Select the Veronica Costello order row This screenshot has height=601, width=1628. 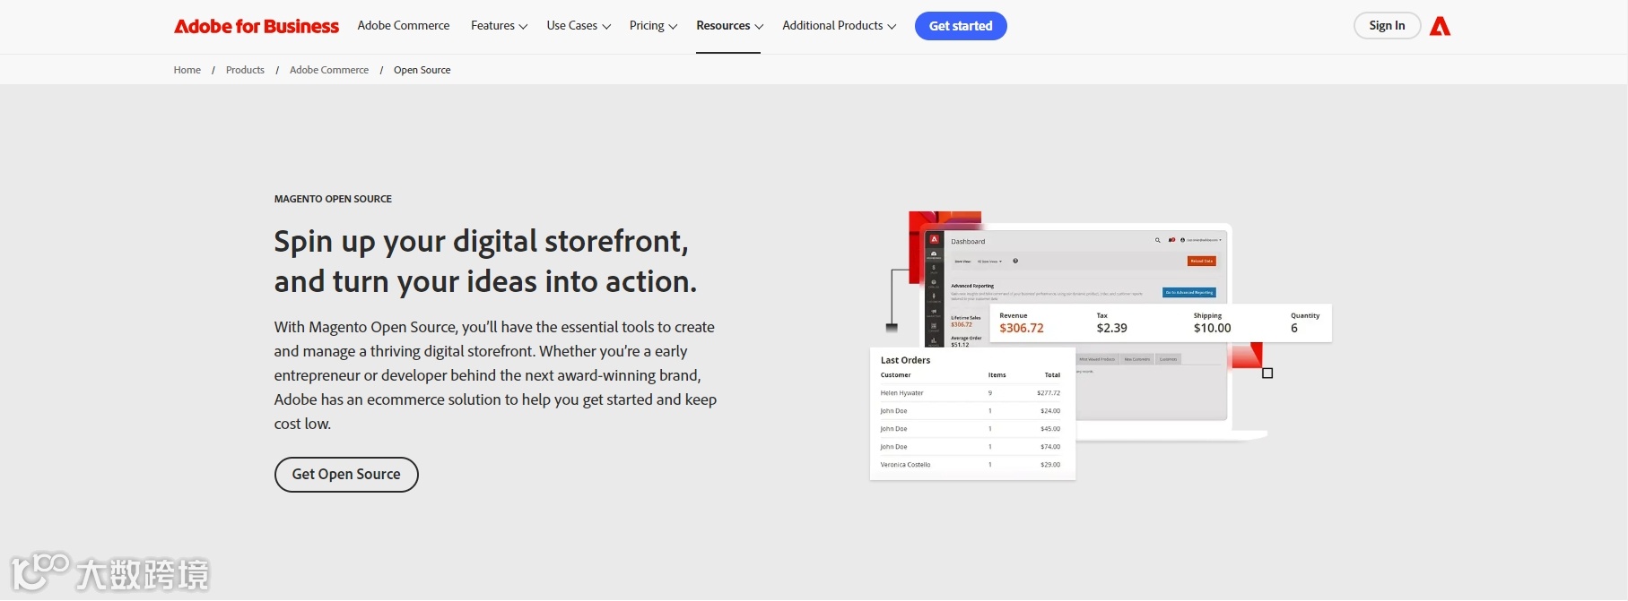[971, 465]
